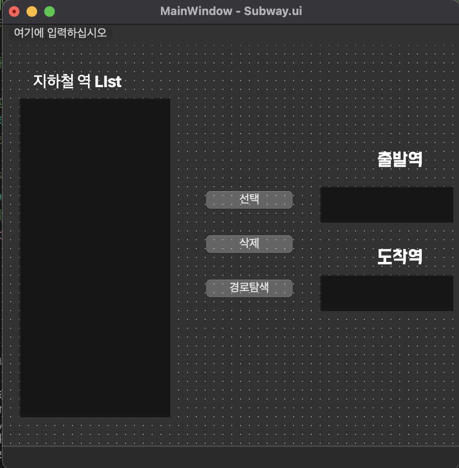
Task: Click the subway station list widget
Action: click(95, 257)
